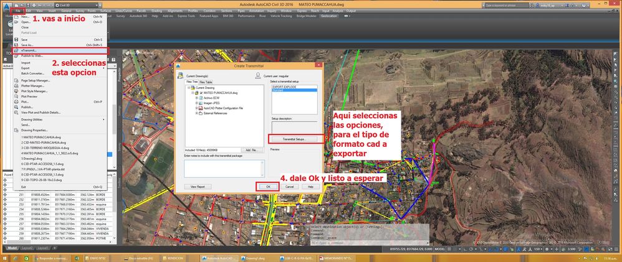Toggle ortho mode on status bar
622x262 pixels.
pos(464,250)
